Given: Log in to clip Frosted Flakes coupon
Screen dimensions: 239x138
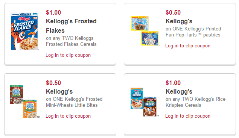Looking at the screenshot, I should point(68,55).
